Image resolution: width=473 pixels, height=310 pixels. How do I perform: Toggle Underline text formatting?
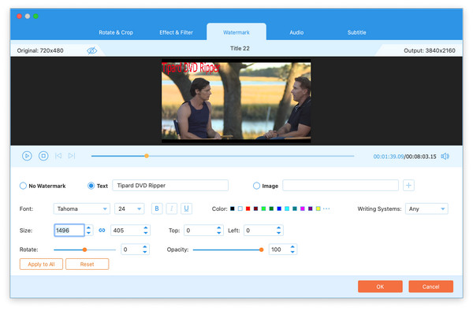coord(186,209)
